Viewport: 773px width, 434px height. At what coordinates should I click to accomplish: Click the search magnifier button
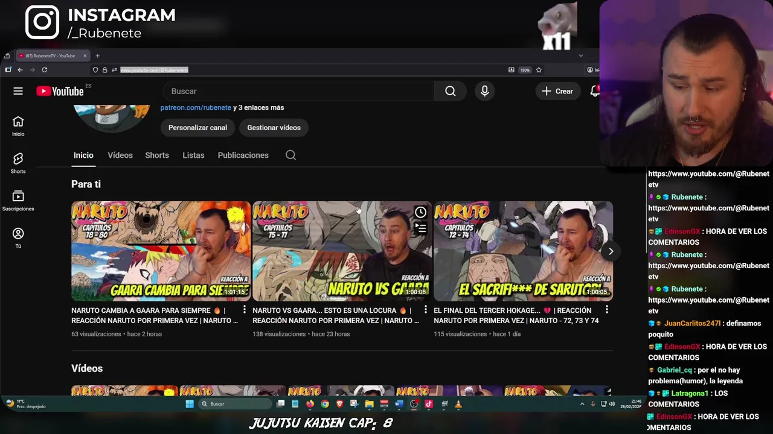tap(451, 91)
